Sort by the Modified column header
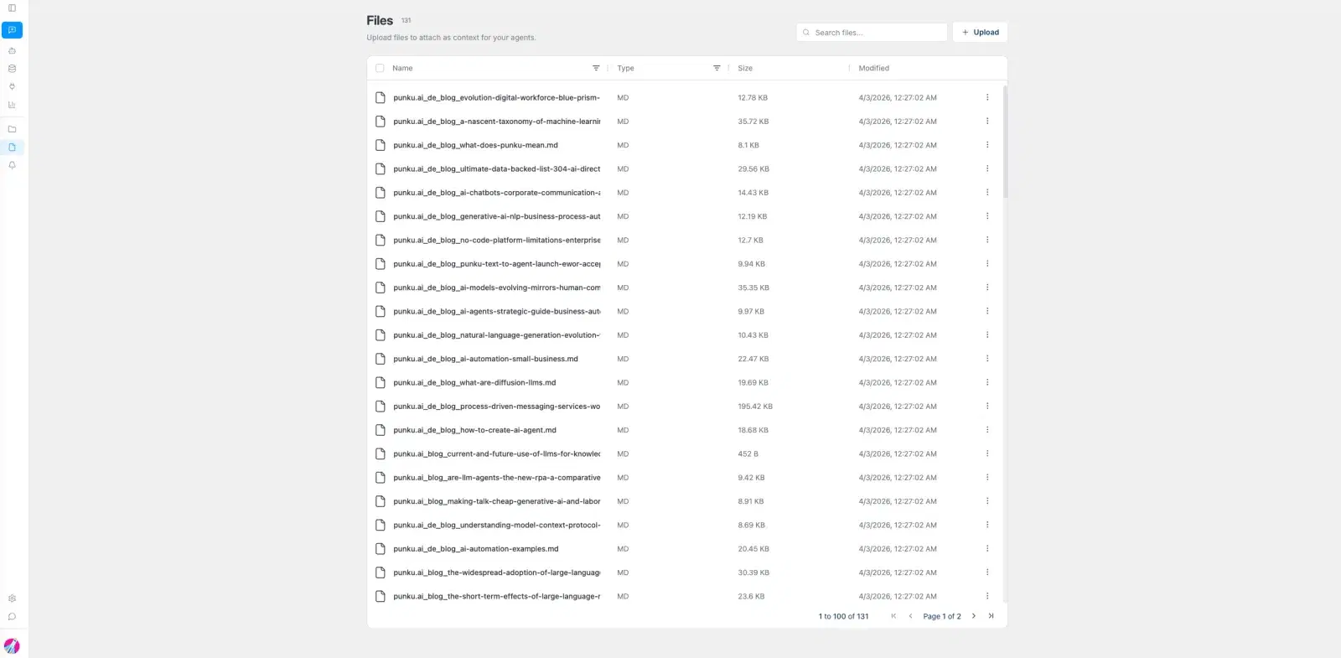The height and width of the screenshot is (658, 1341). click(873, 68)
